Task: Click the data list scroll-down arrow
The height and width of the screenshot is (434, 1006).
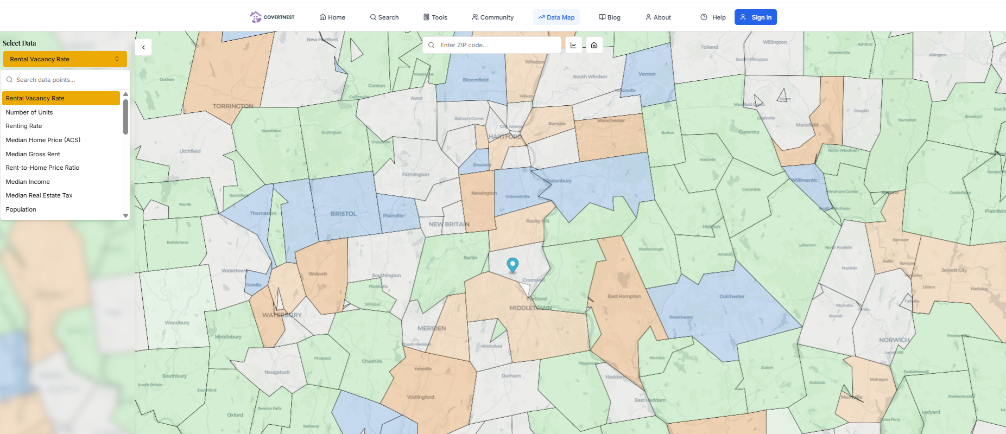Action: (125, 215)
